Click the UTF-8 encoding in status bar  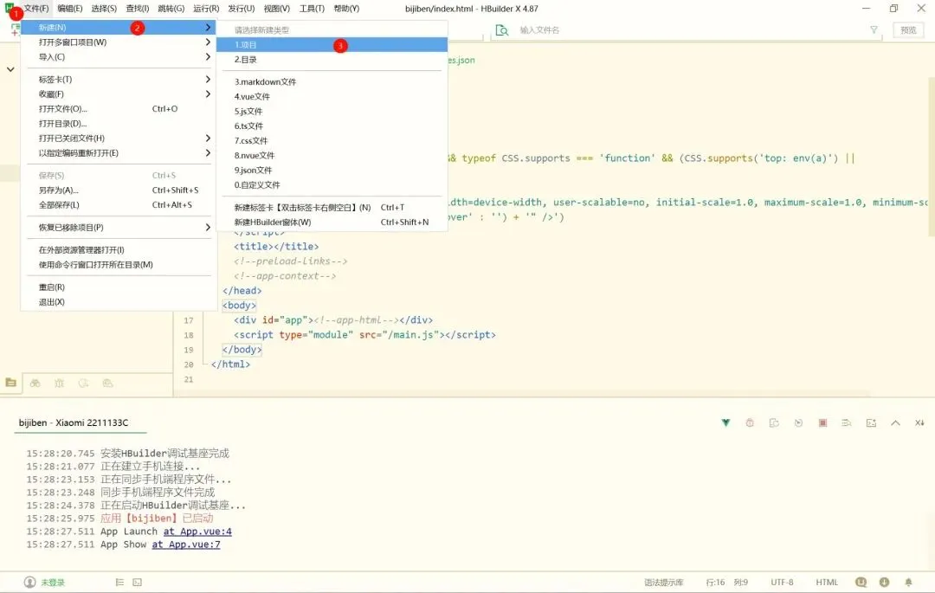[782, 583]
